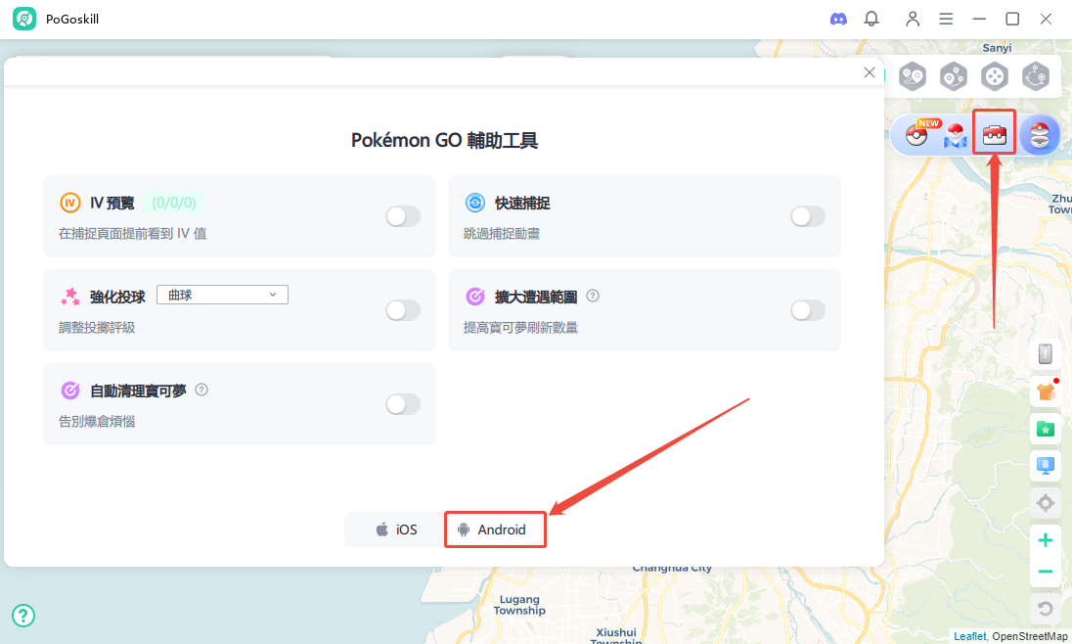Click the 提高寶可夢刷新數量 description
Screen dimensions: 1072x644
(x=521, y=327)
